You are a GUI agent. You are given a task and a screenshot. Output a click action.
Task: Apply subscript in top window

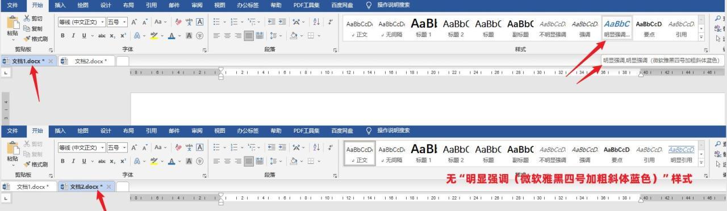[113, 35]
